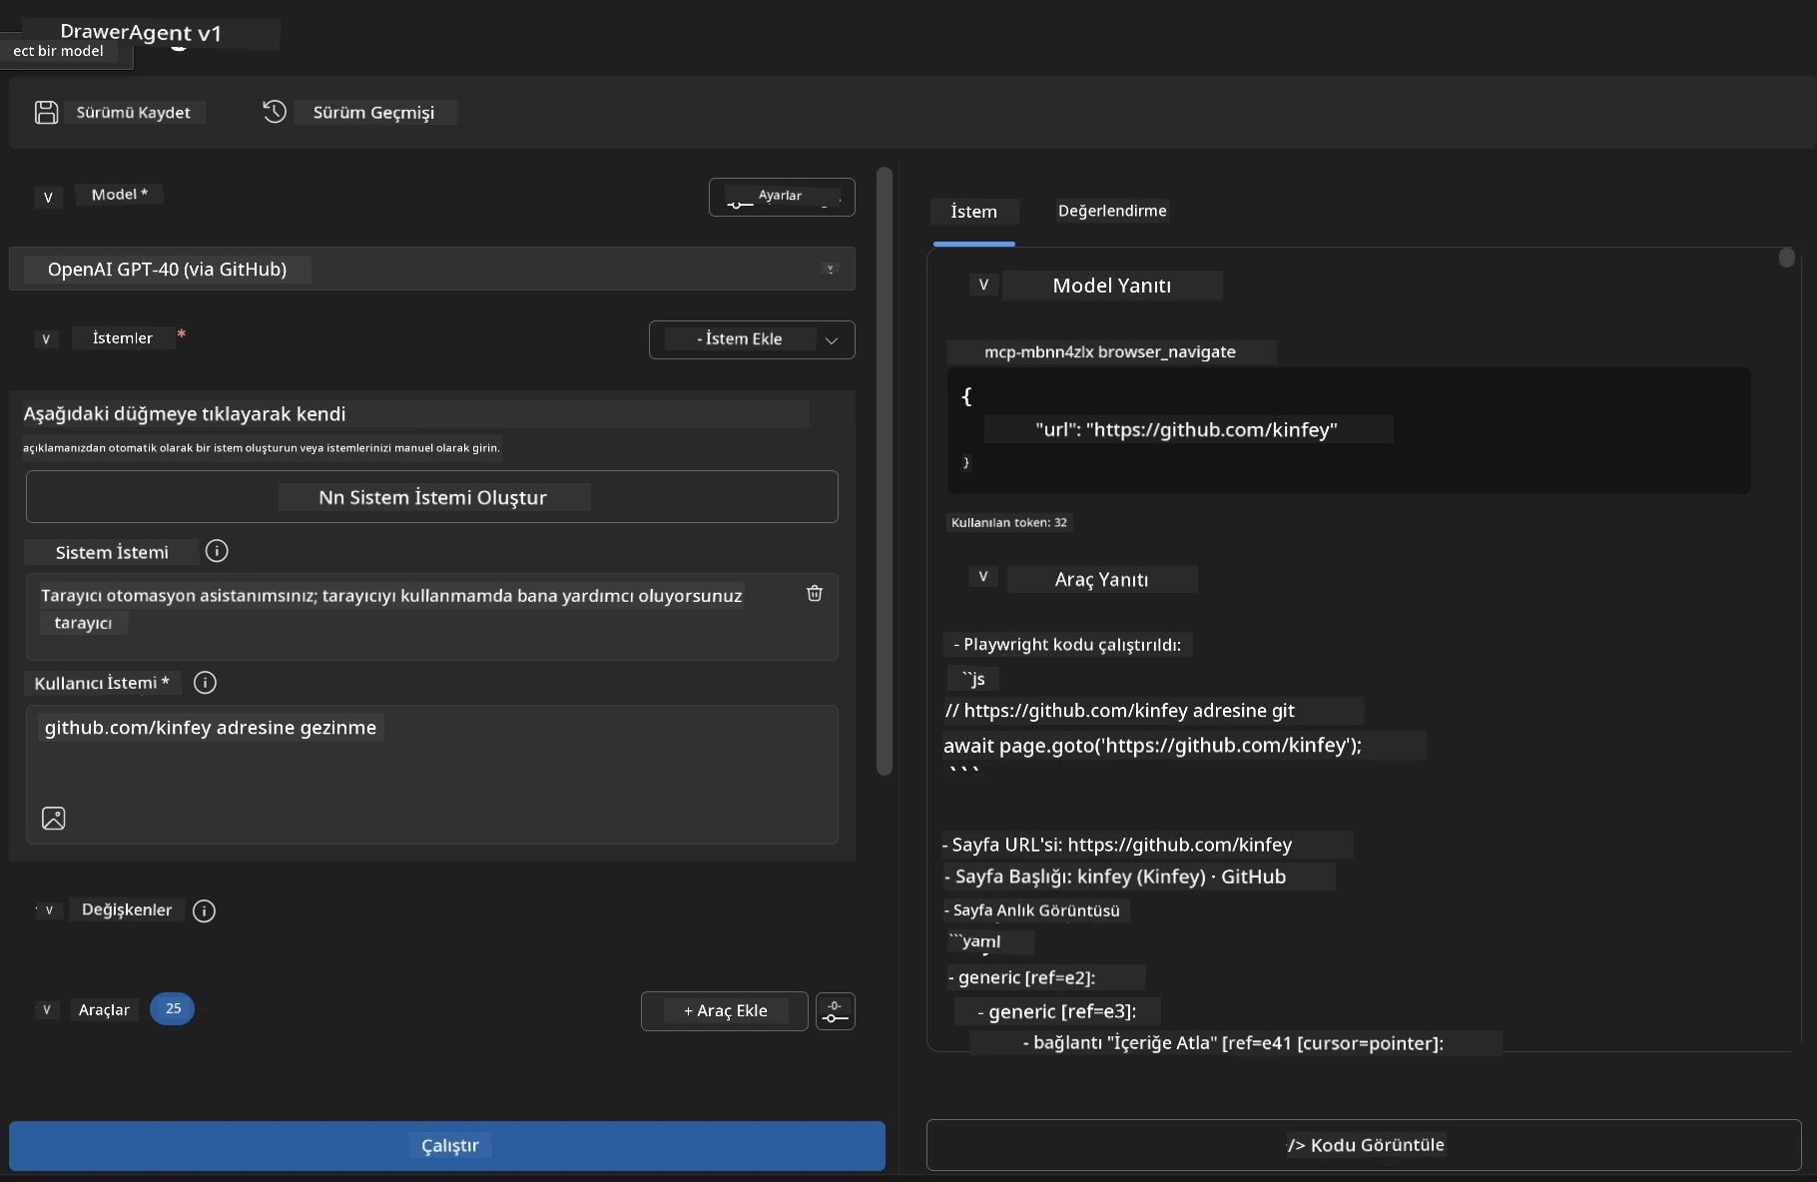1817x1182 pixels.
Task: Click the Sistem İstemi Oluştur button
Action: [x=432, y=497]
